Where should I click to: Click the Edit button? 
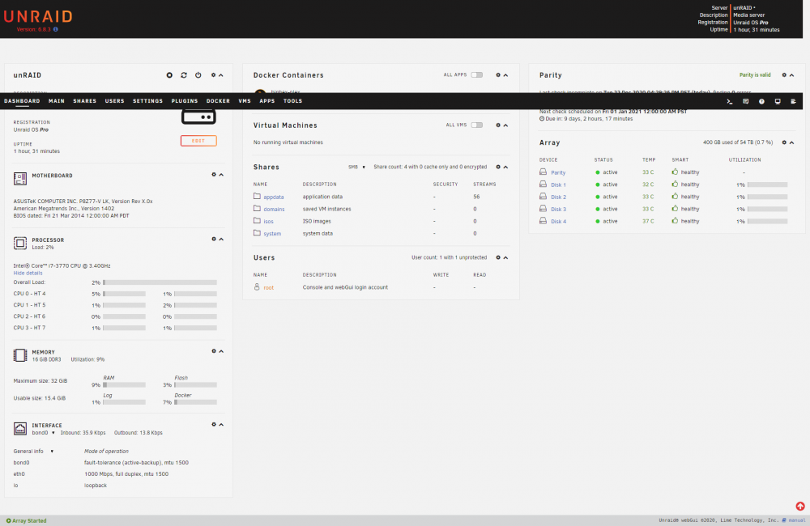[x=198, y=141]
